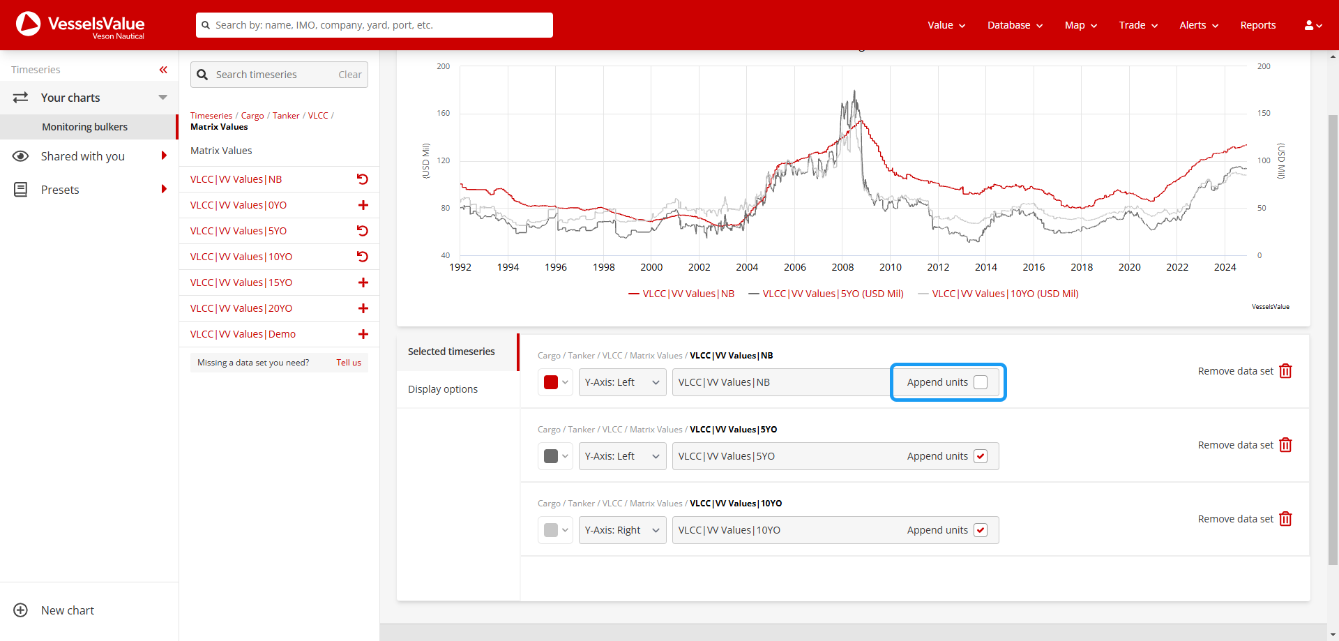Add VLCC|VV Values|0YO using its plus icon
The width and height of the screenshot is (1339, 641).
point(363,204)
